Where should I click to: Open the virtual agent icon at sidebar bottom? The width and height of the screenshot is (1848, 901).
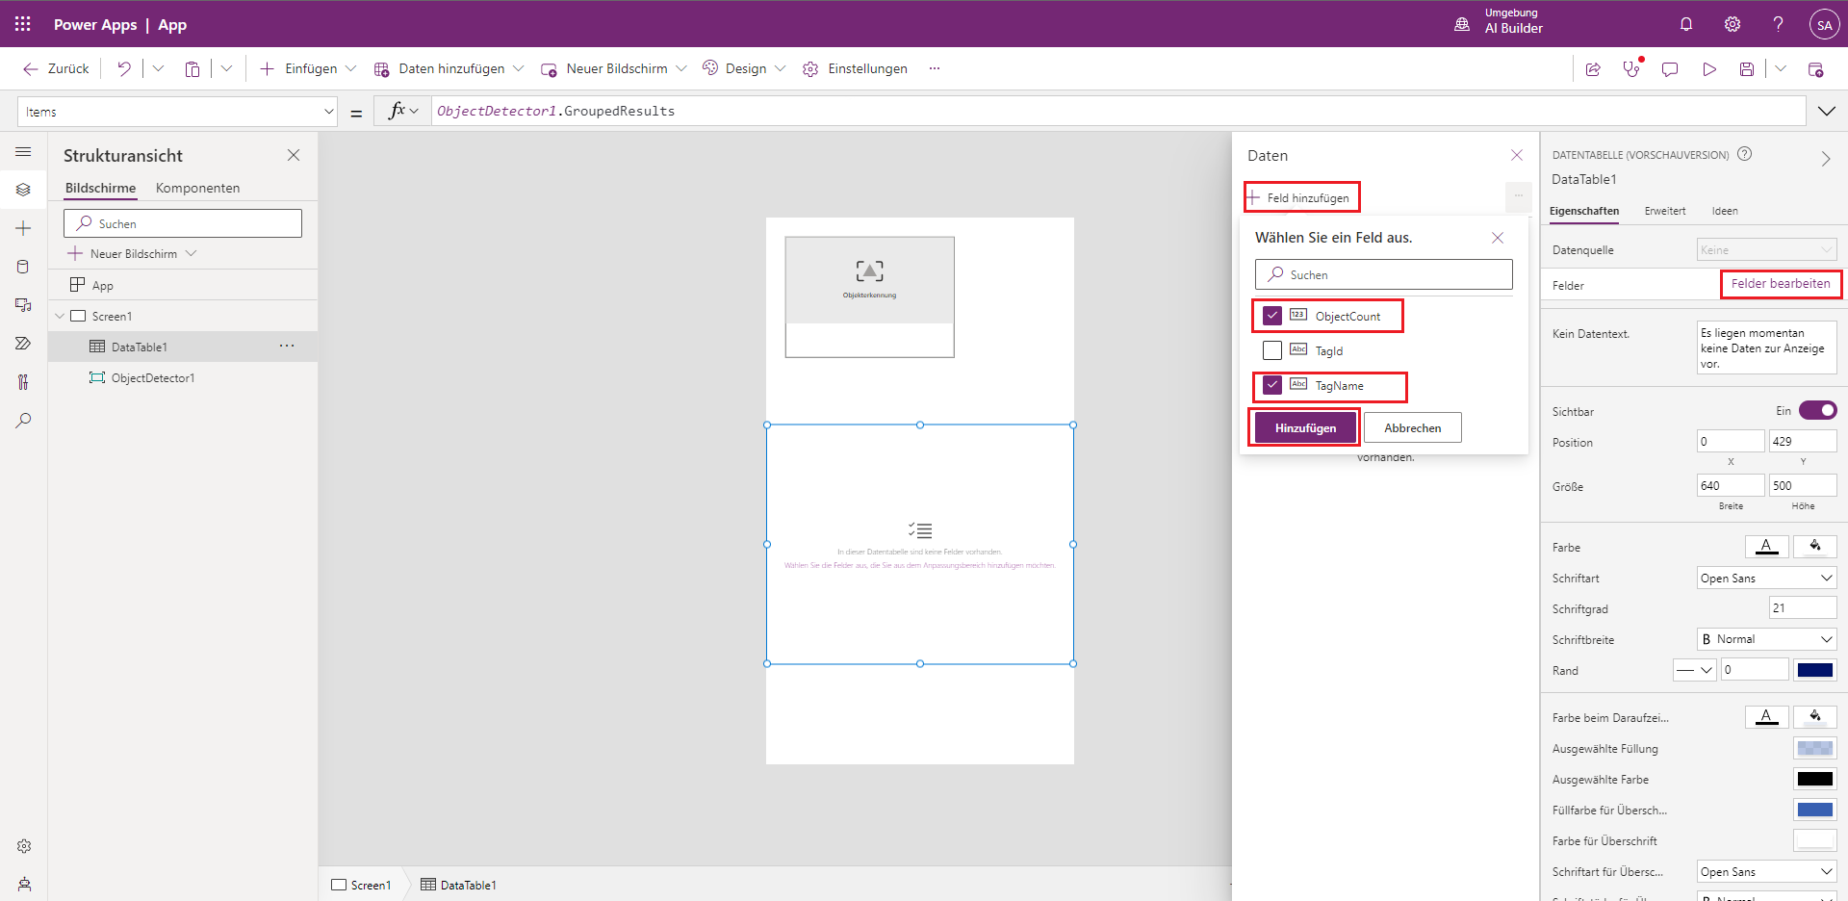[x=24, y=885]
